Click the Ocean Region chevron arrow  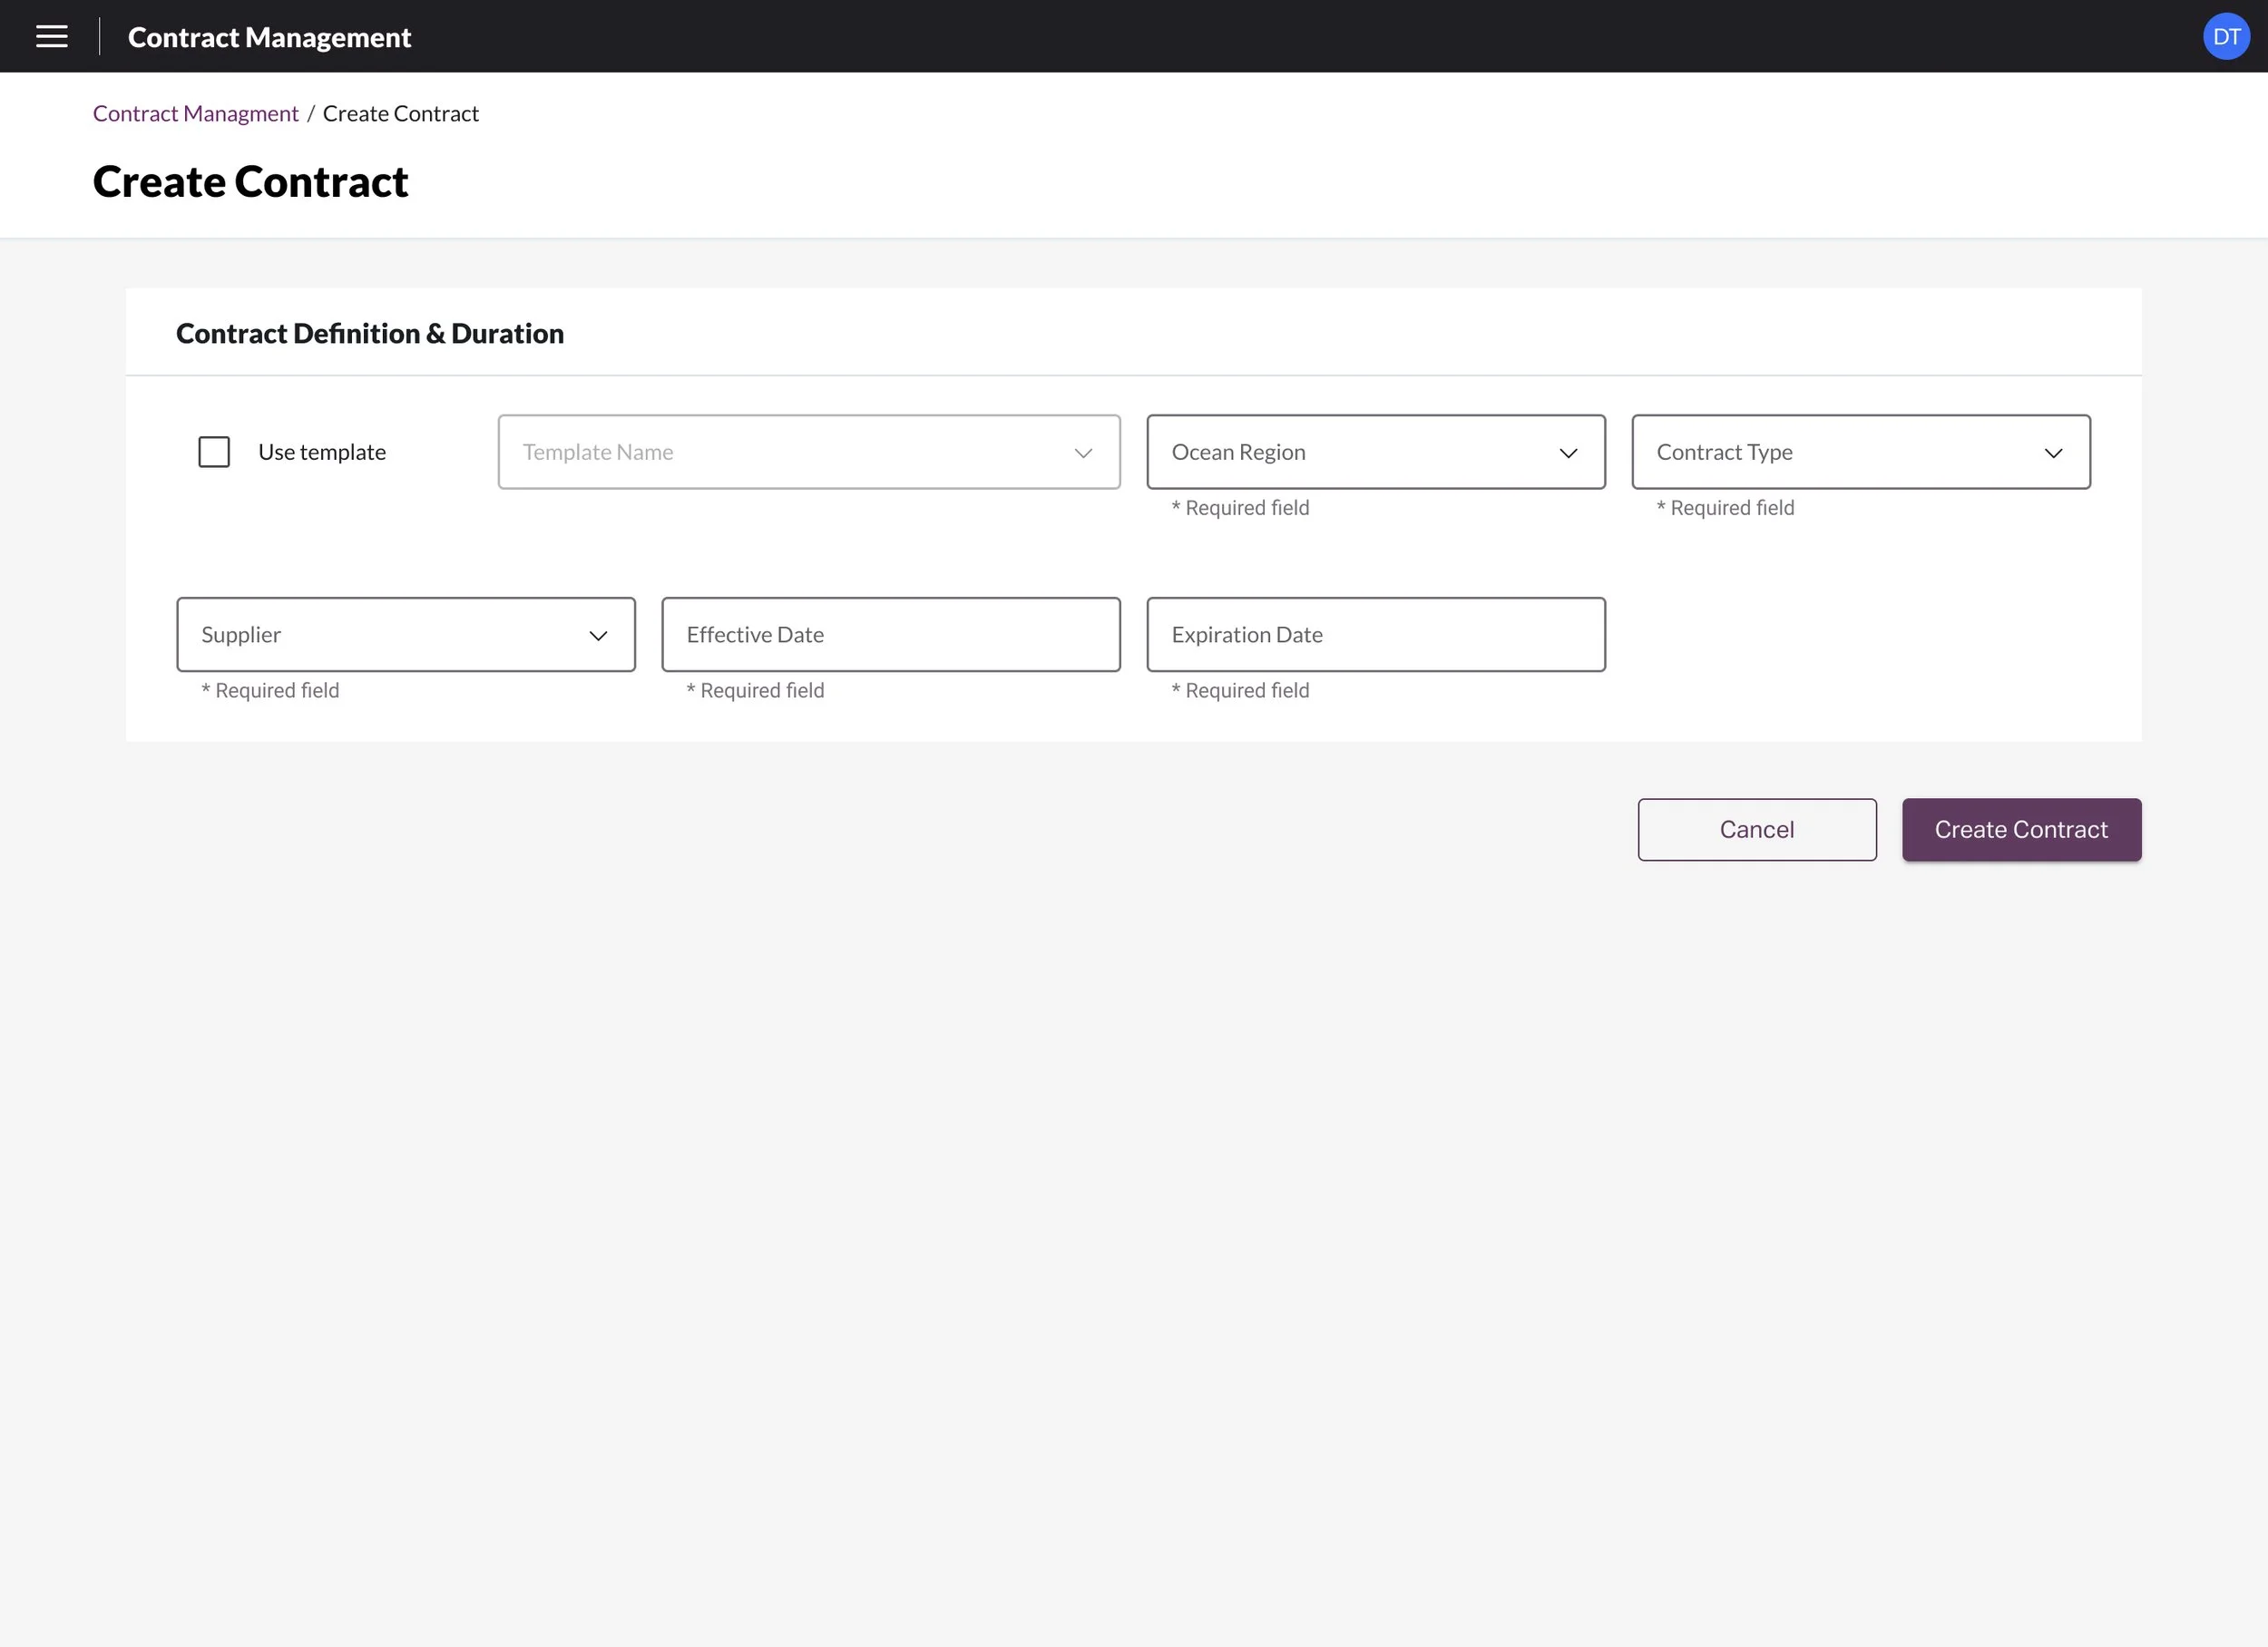[x=1567, y=453]
